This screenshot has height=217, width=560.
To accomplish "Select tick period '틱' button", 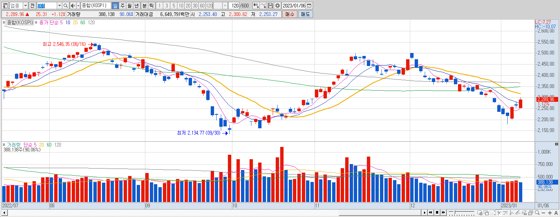I will (151, 6).
